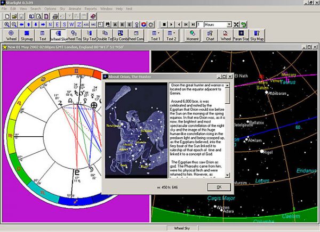The width and height of the screenshot is (320, 232).
Task: Open the Animate menu
Action: tap(75, 9)
